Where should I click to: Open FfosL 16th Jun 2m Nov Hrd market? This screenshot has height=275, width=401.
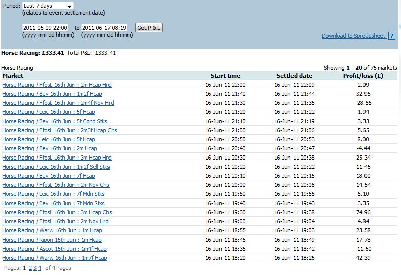[x=55, y=221]
